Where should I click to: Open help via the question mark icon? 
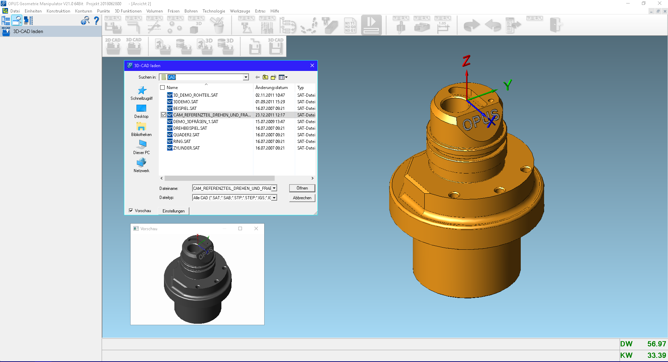[96, 21]
